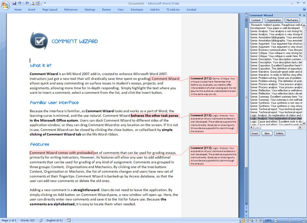Select 'Genre: Summary. Excellent summary here' row
Image resolution: width=307 pixels, height=223 pixels.
(x=276, y=97)
